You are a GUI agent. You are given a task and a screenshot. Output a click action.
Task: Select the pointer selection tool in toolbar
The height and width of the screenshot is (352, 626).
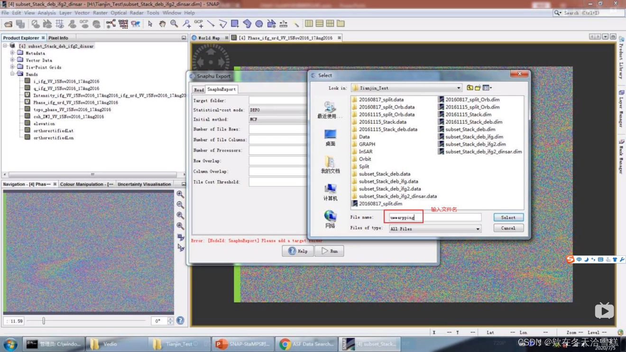pos(150,24)
